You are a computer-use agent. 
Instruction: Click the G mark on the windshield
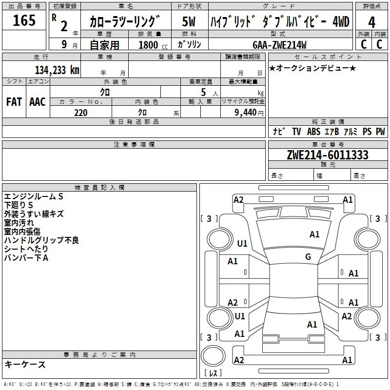coord(308,257)
